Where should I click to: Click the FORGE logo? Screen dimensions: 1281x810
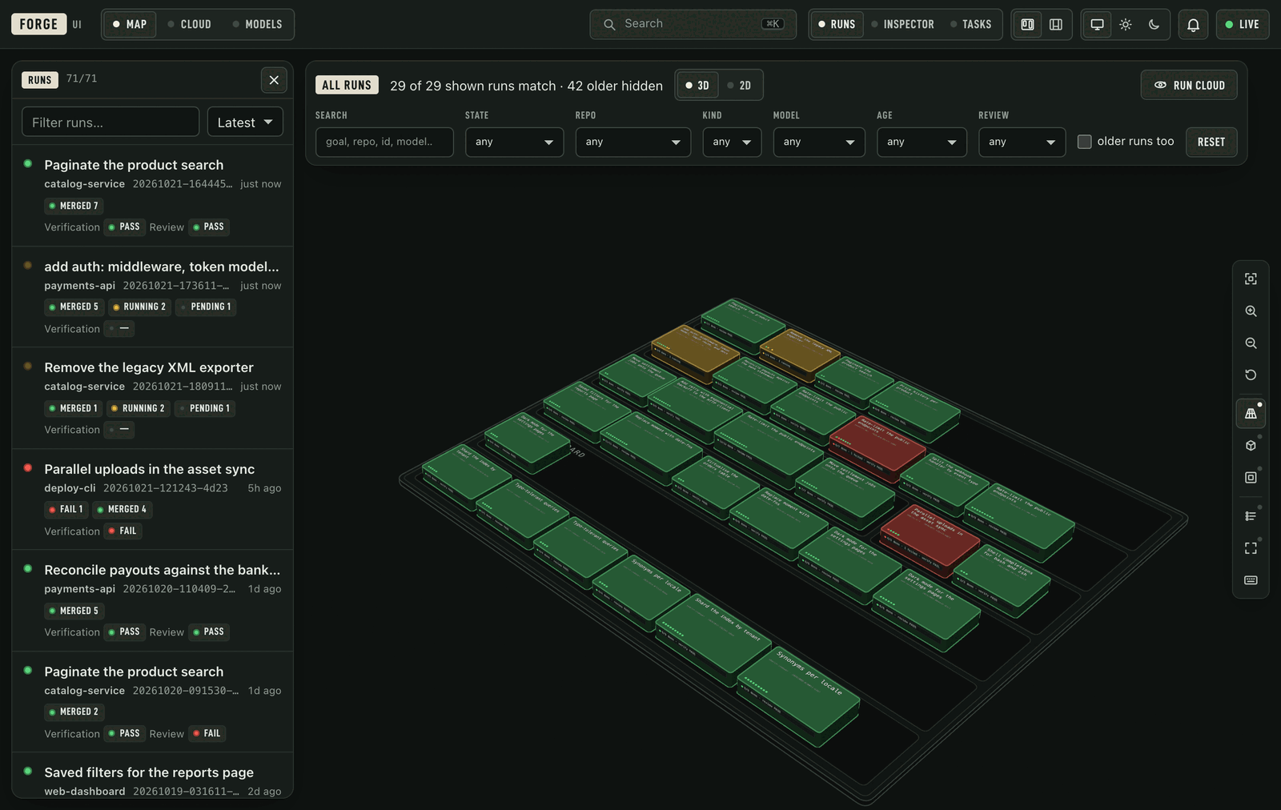(x=38, y=24)
